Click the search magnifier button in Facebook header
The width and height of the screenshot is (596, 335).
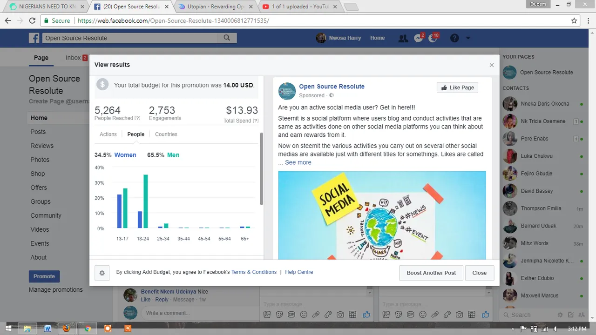(x=227, y=38)
